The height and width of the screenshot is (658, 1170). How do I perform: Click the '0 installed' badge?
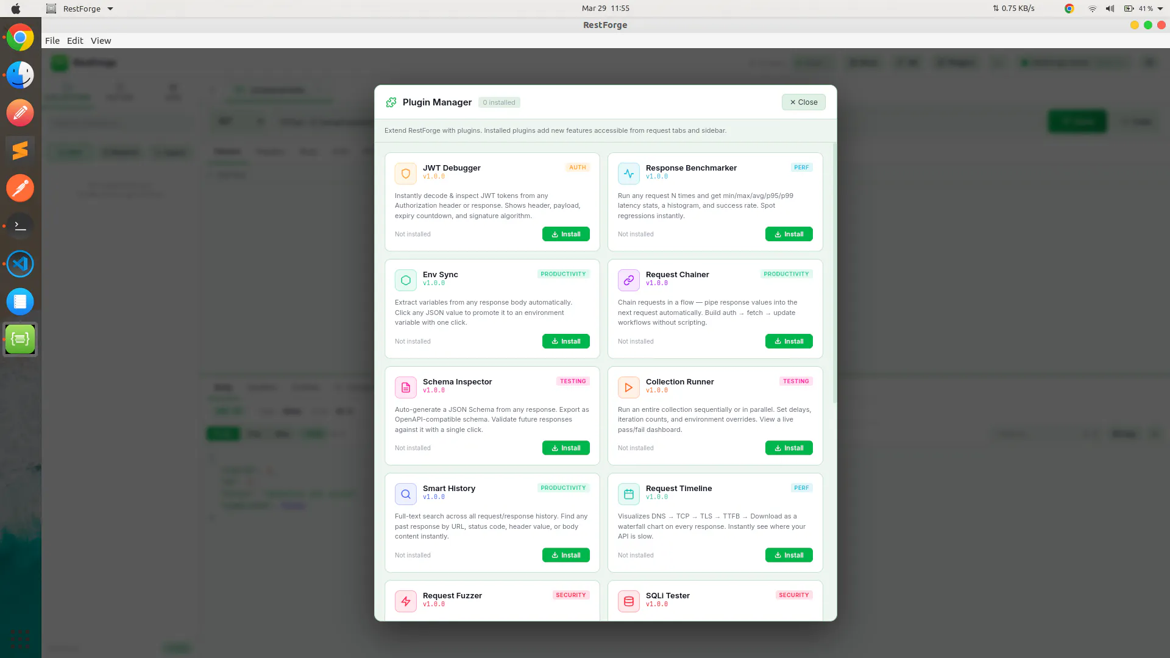[x=499, y=102]
